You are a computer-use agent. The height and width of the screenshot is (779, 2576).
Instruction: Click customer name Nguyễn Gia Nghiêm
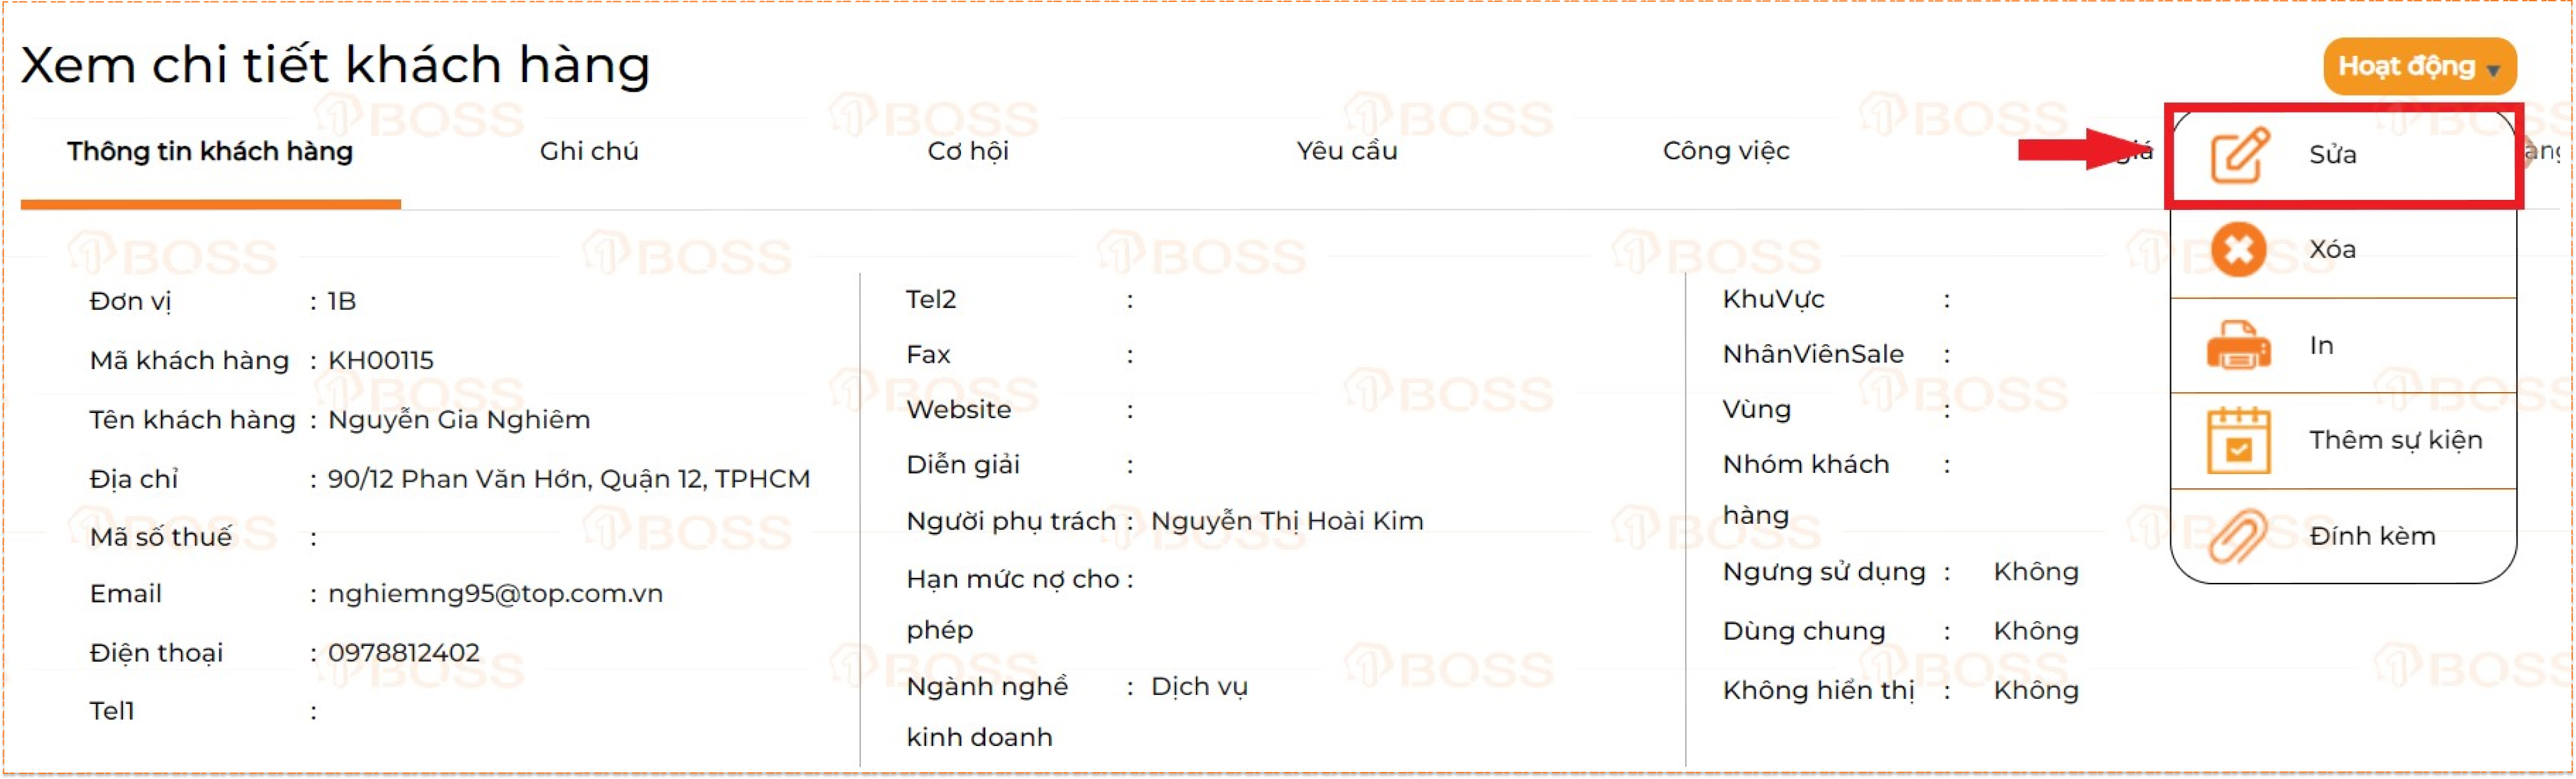point(459,420)
